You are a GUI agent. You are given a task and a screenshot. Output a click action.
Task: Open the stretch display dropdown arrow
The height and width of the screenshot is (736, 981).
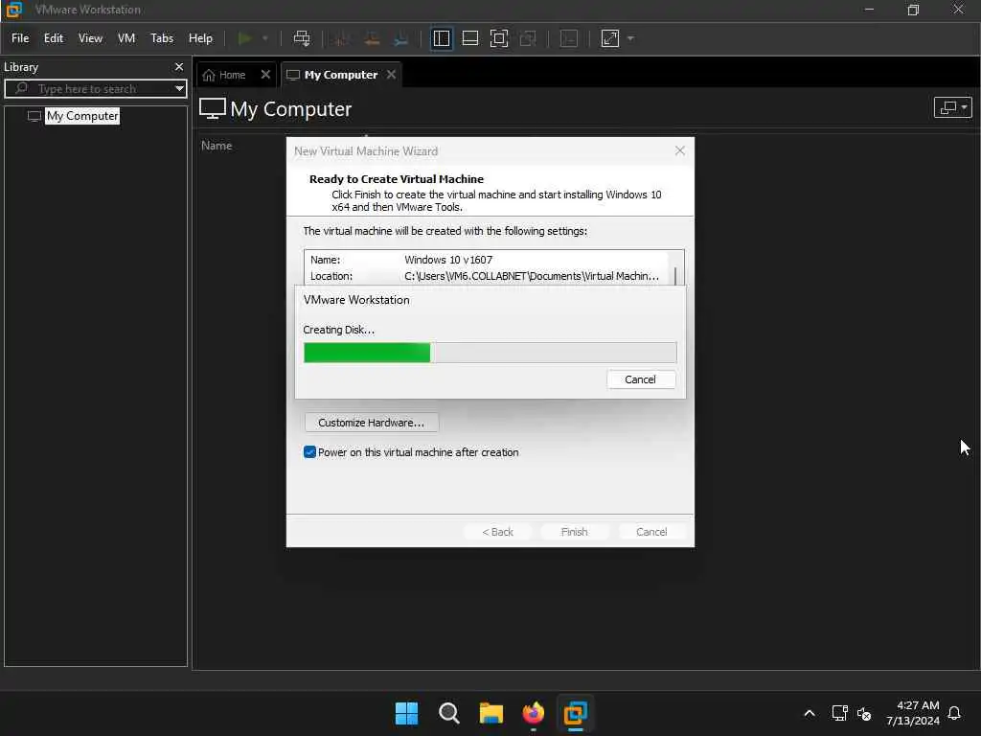tap(630, 38)
